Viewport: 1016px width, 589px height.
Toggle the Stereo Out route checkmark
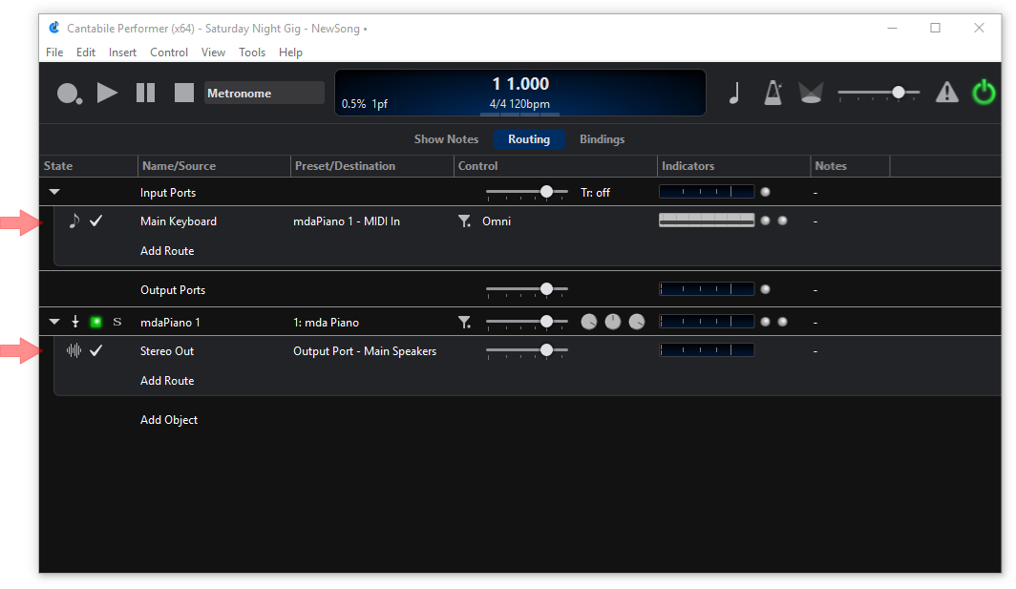(95, 350)
